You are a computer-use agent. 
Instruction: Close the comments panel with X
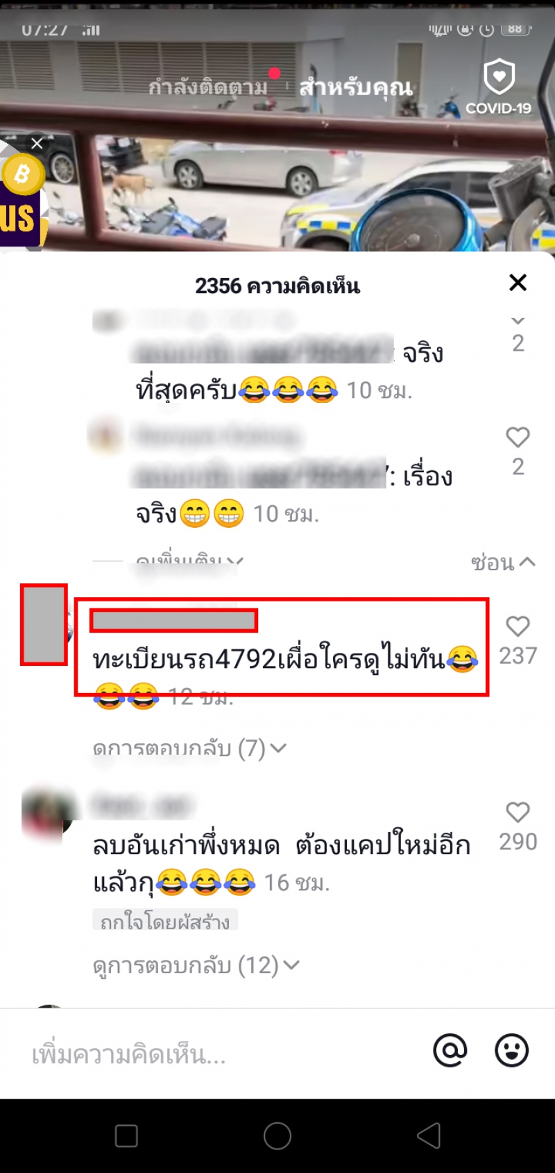[x=518, y=283]
